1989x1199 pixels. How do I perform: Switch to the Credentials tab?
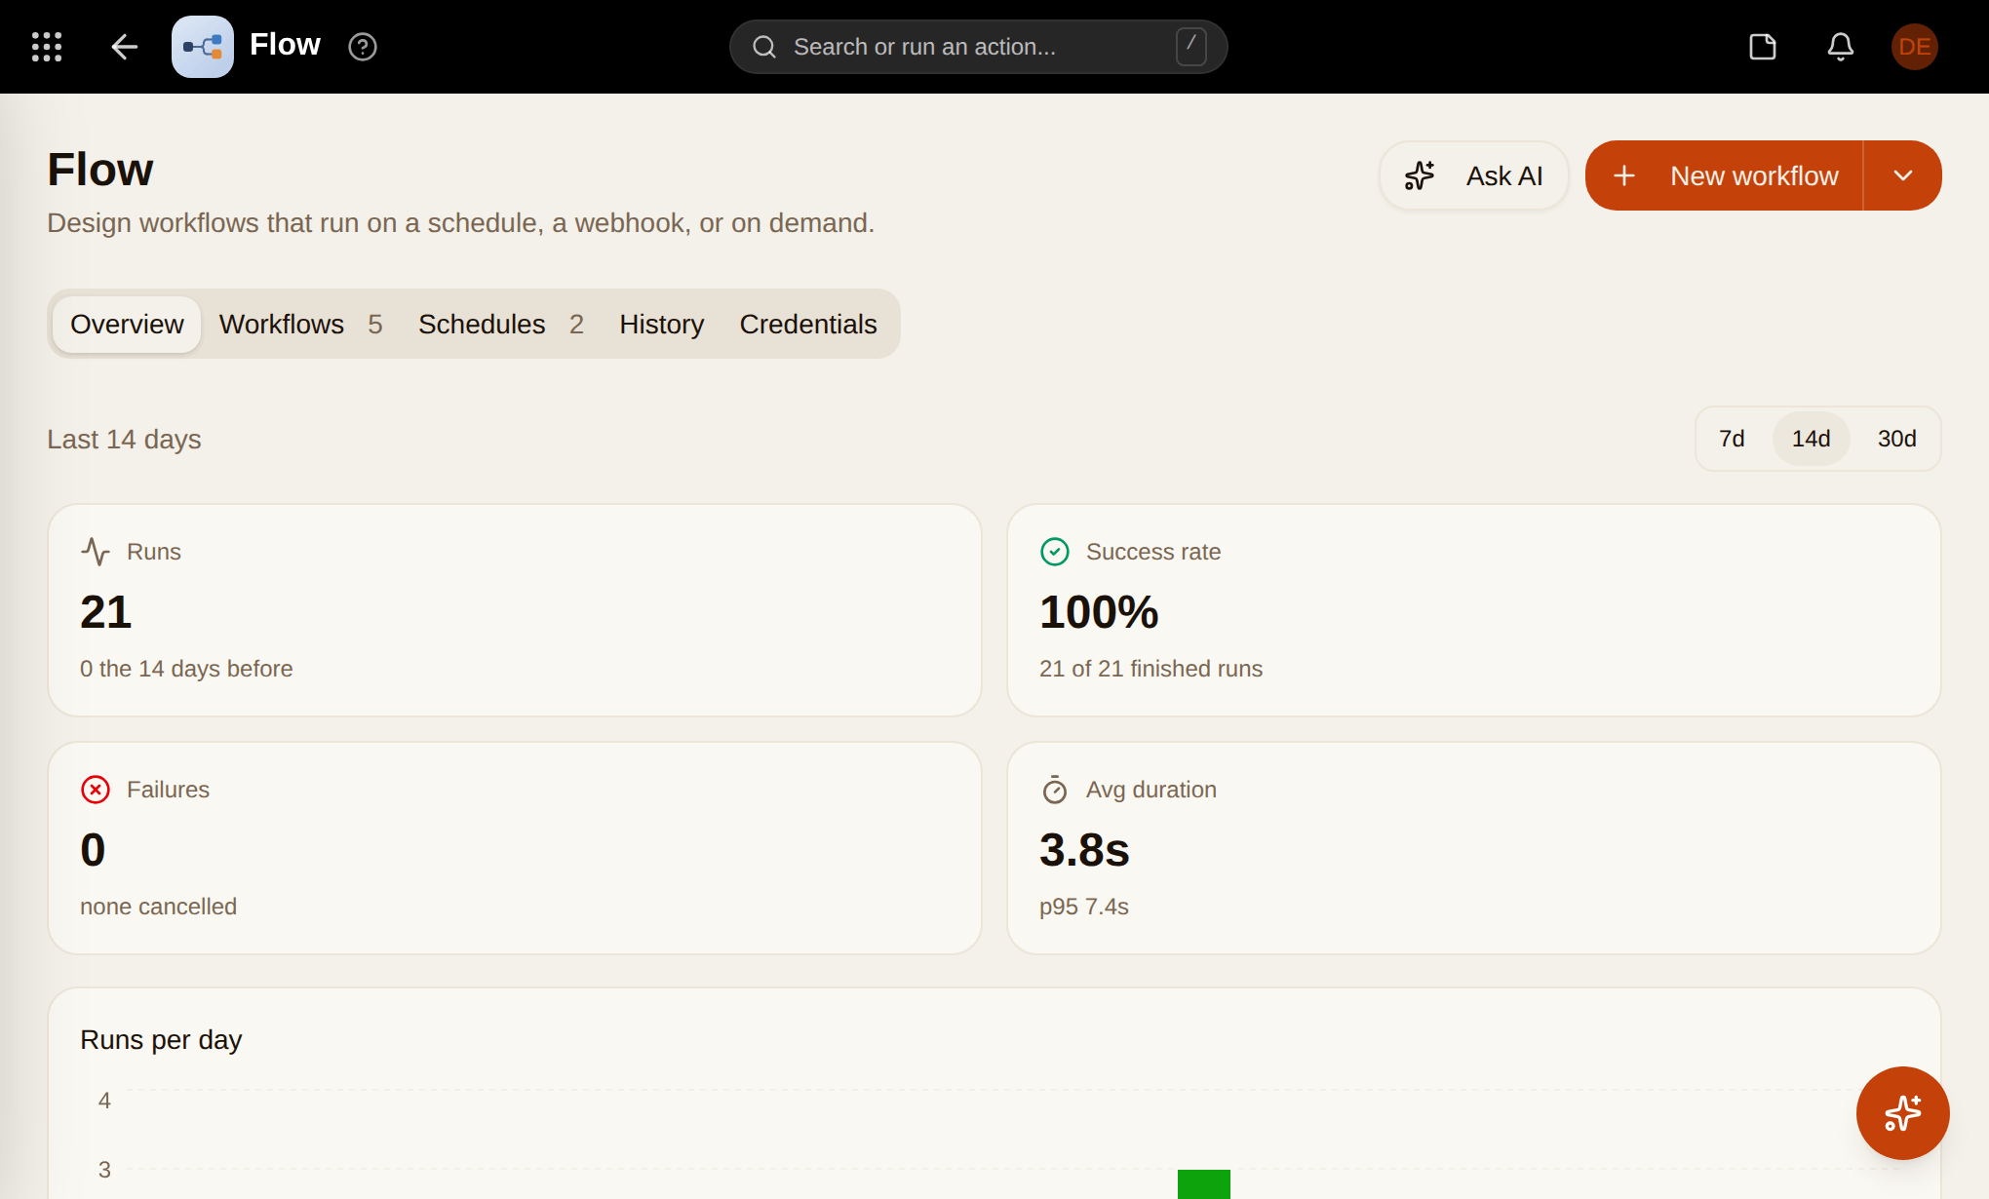pos(808,325)
